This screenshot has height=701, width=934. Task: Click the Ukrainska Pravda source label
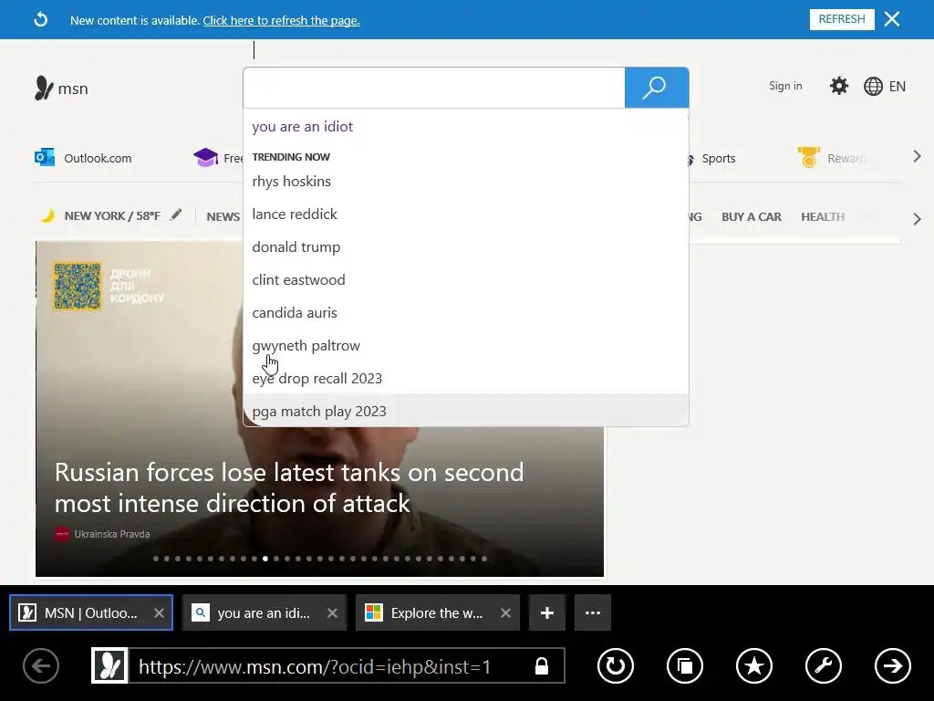(x=112, y=534)
